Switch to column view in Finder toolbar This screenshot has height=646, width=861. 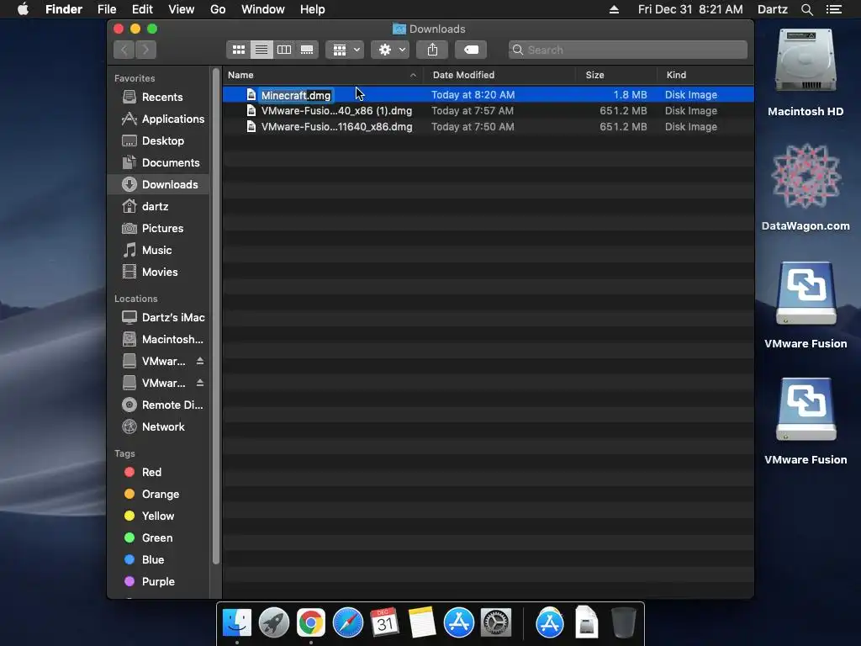click(x=284, y=50)
